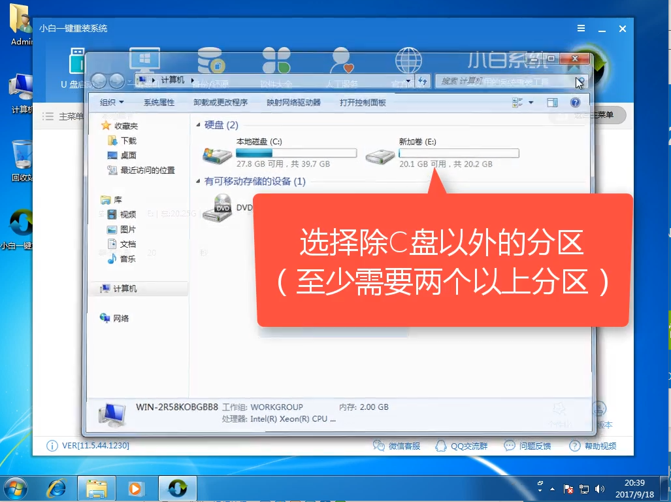Click the 人工服务 support icon
This screenshot has width=671, height=502.
tap(340, 60)
